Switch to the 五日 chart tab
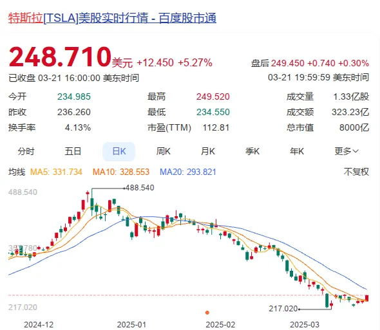380x330 pixels. pyautogui.click(x=73, y=152)
